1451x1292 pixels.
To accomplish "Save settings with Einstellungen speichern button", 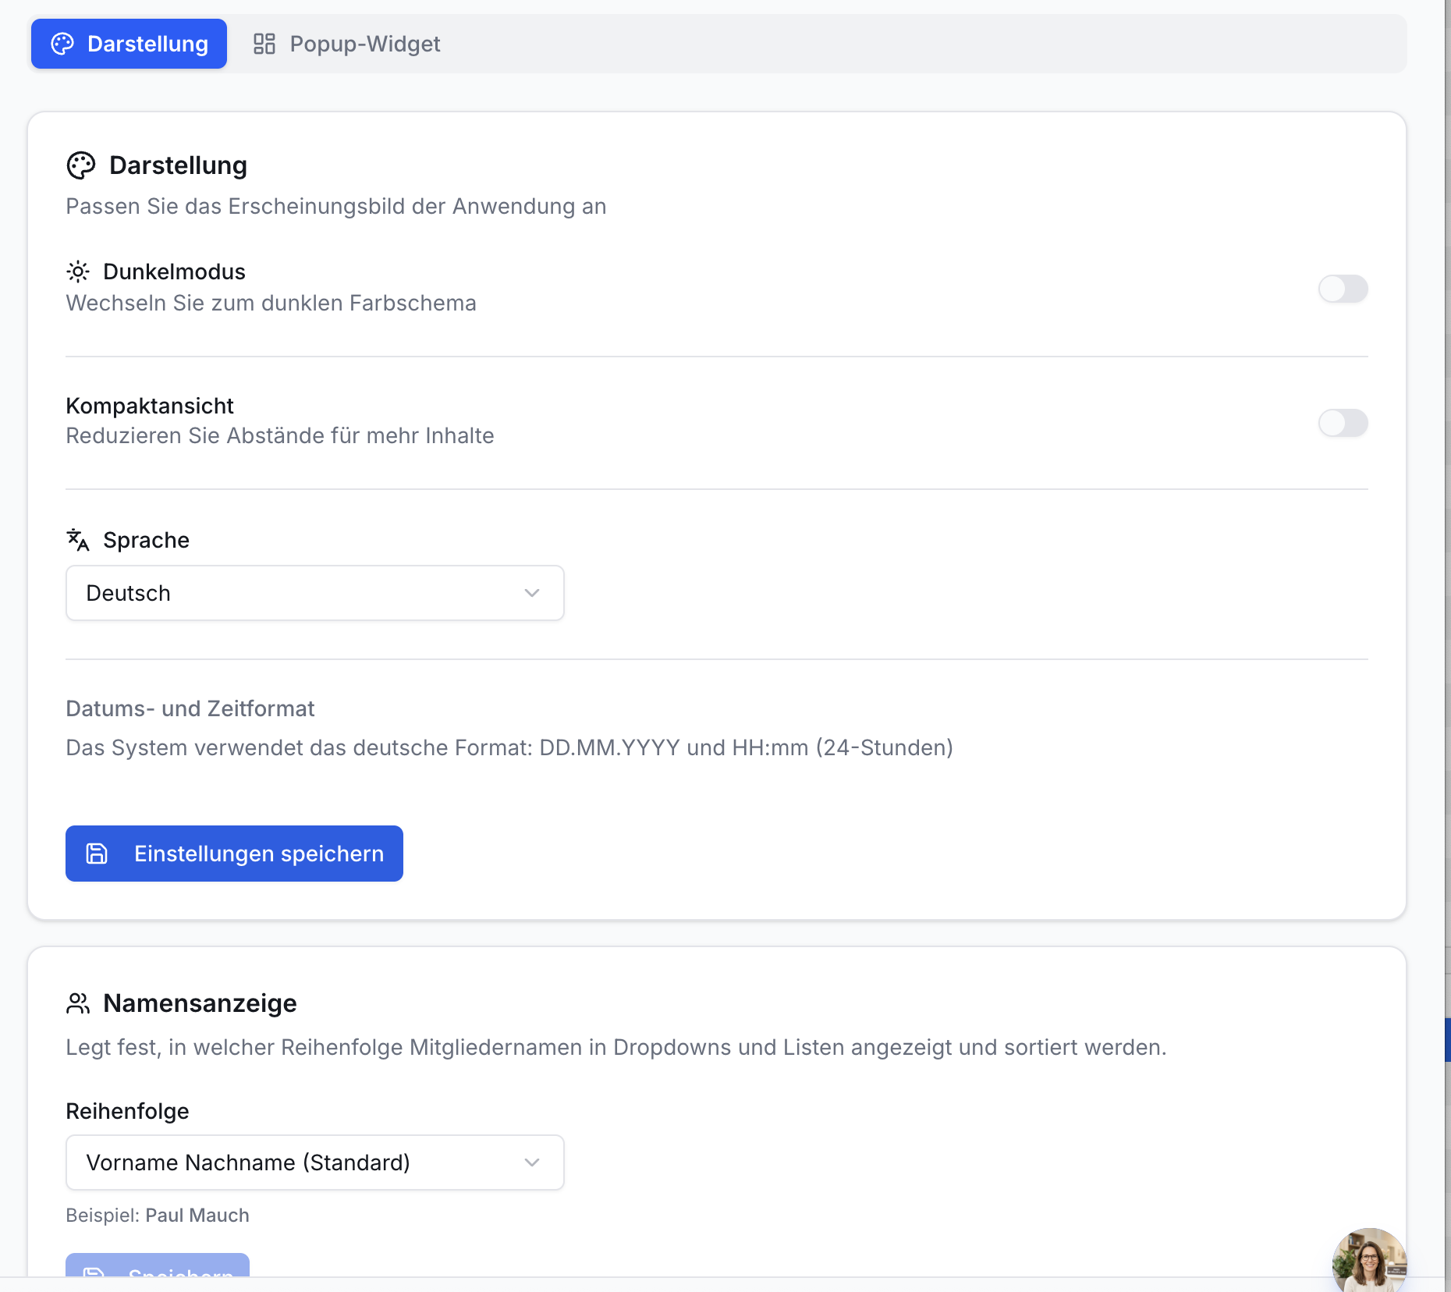I will pyautogui.click(x=234, y=854).
